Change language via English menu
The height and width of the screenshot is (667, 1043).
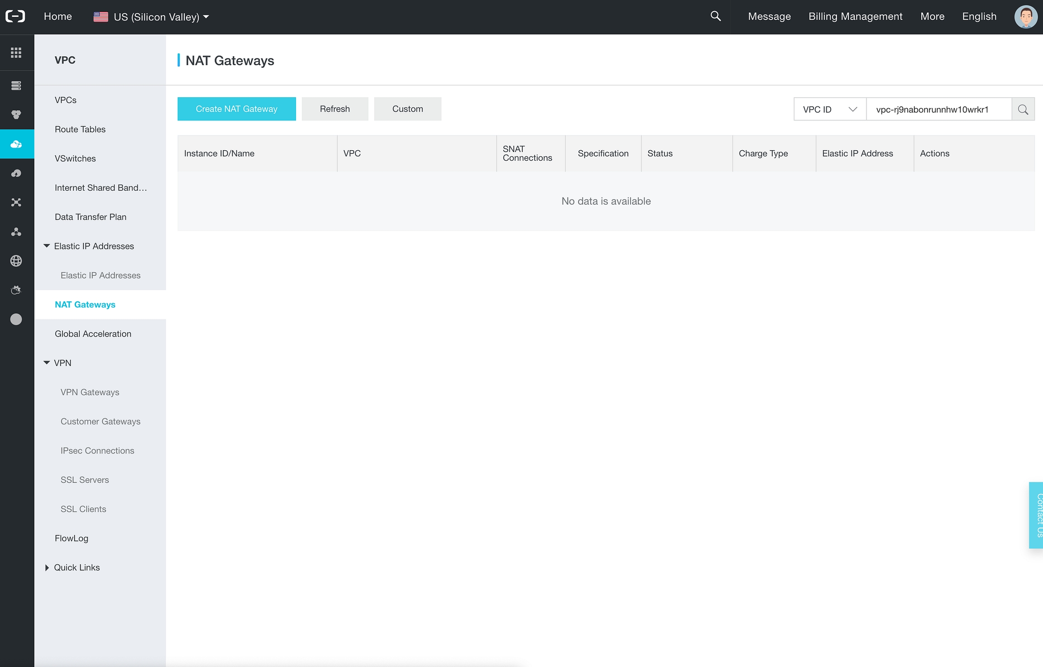pyautogui.click(x=979, y=17)
